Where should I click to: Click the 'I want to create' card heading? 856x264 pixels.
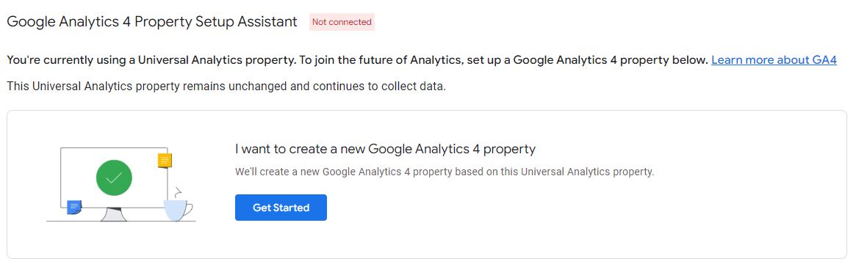click(386, 149)
